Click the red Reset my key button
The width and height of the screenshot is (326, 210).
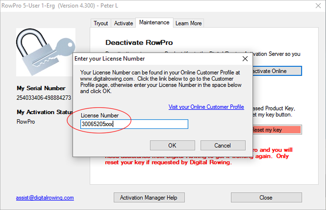(277, 130)
